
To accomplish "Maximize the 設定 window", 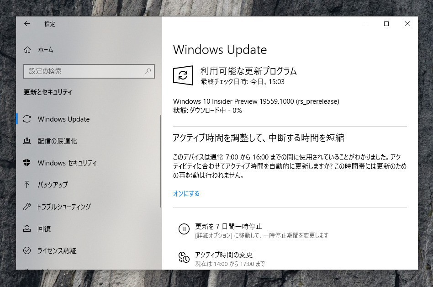I will point(386,24).
